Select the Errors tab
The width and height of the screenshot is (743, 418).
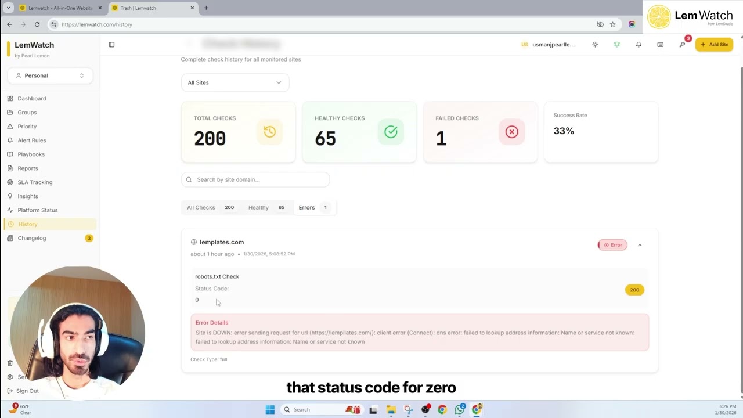click(x=313, y=207)
